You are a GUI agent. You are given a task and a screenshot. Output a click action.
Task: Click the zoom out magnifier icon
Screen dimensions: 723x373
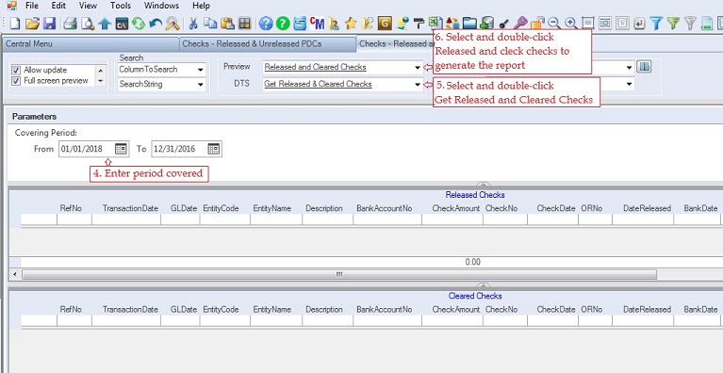tap(553, 23)
